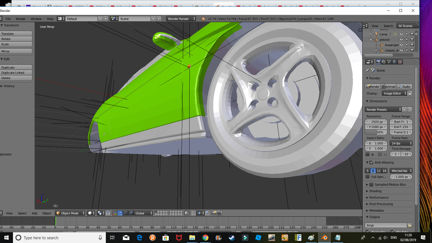Delete the current screen layout with X icon

(x=106, y=19)
